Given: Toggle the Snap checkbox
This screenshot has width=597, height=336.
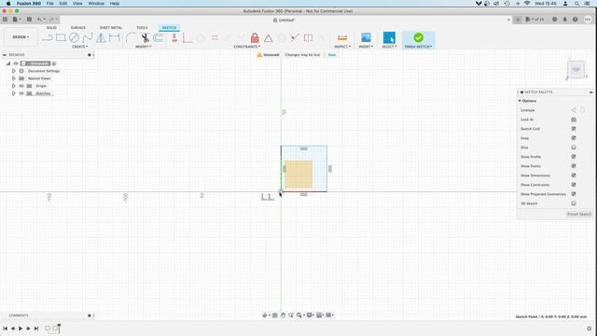Looking at the screenshot, I should (574, 138).
